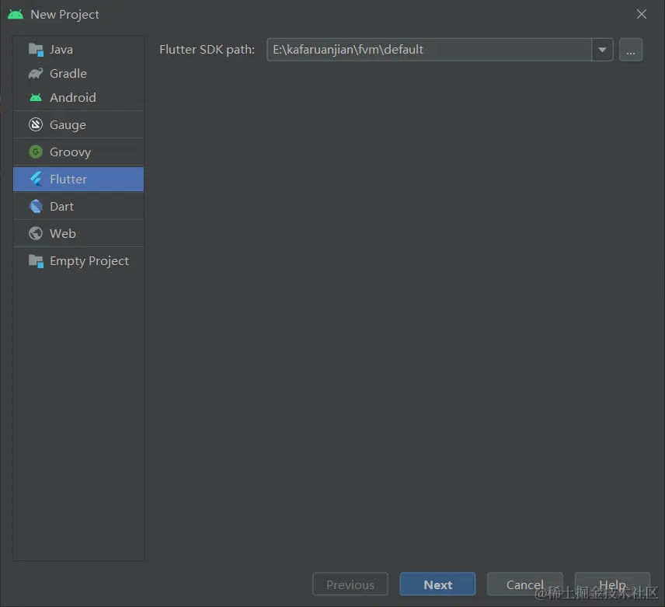Click the Android Studio logo in the title bar
665x607 pixels.
point(16,15)
